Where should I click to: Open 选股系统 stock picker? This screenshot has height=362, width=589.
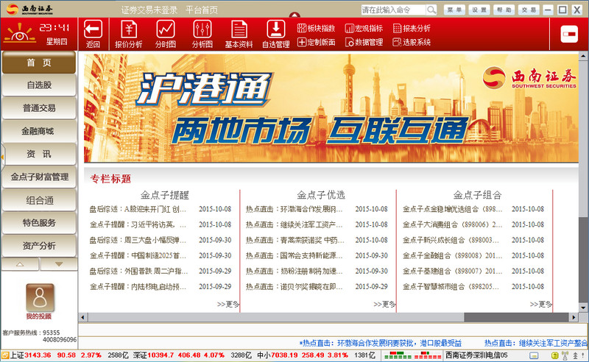click(412, 42)
